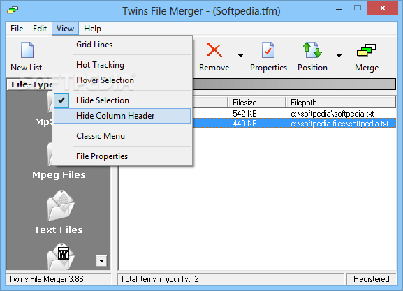Click the Position arrows icon

[312, 50]
